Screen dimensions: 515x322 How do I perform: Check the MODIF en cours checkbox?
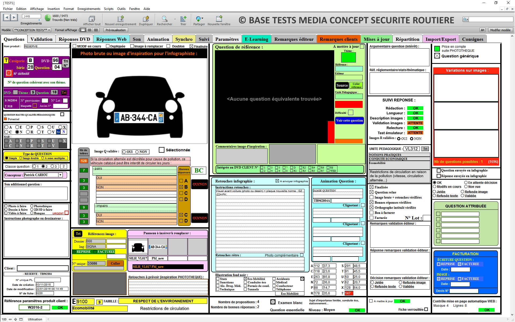[x=75, y=46]
